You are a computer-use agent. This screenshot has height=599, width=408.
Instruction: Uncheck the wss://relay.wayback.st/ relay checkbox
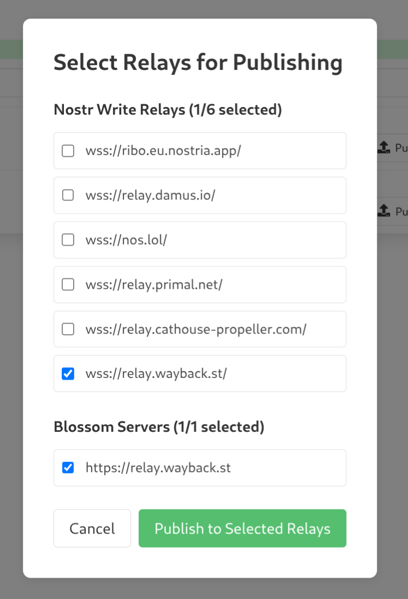point(68,374)
